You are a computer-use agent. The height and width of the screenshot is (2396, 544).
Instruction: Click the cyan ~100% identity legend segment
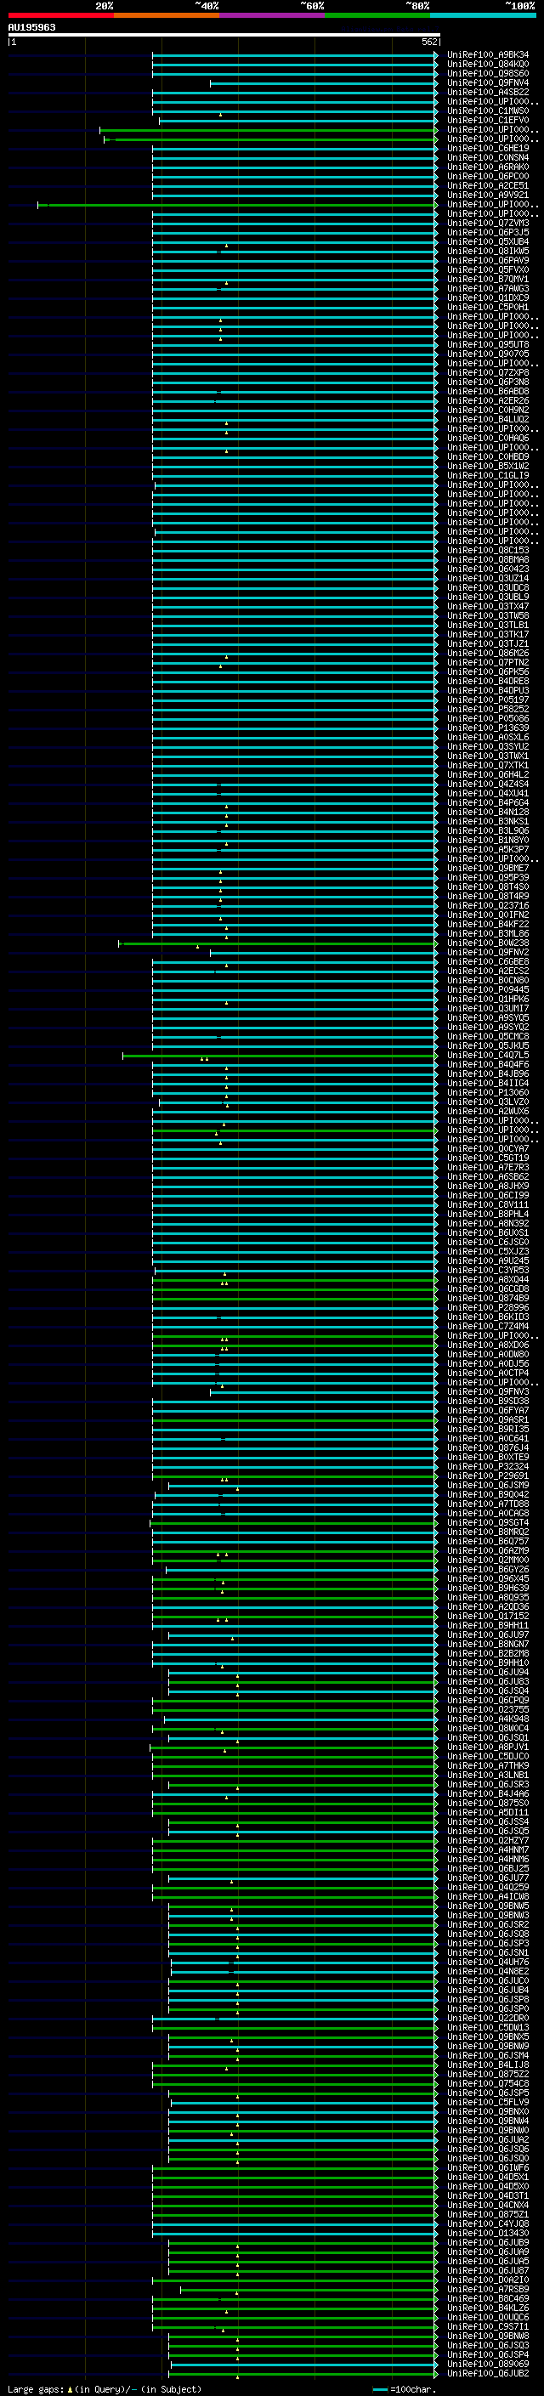tap(484, 15)
